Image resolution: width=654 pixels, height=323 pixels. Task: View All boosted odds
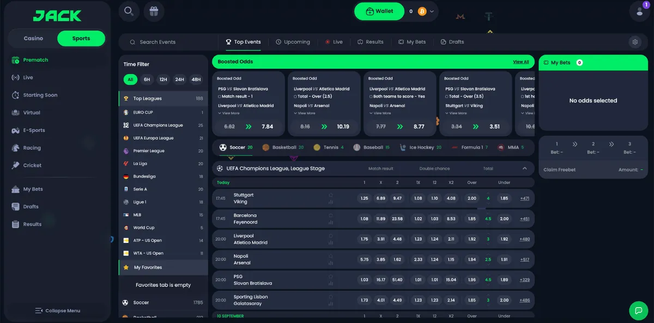coord(521,62)
